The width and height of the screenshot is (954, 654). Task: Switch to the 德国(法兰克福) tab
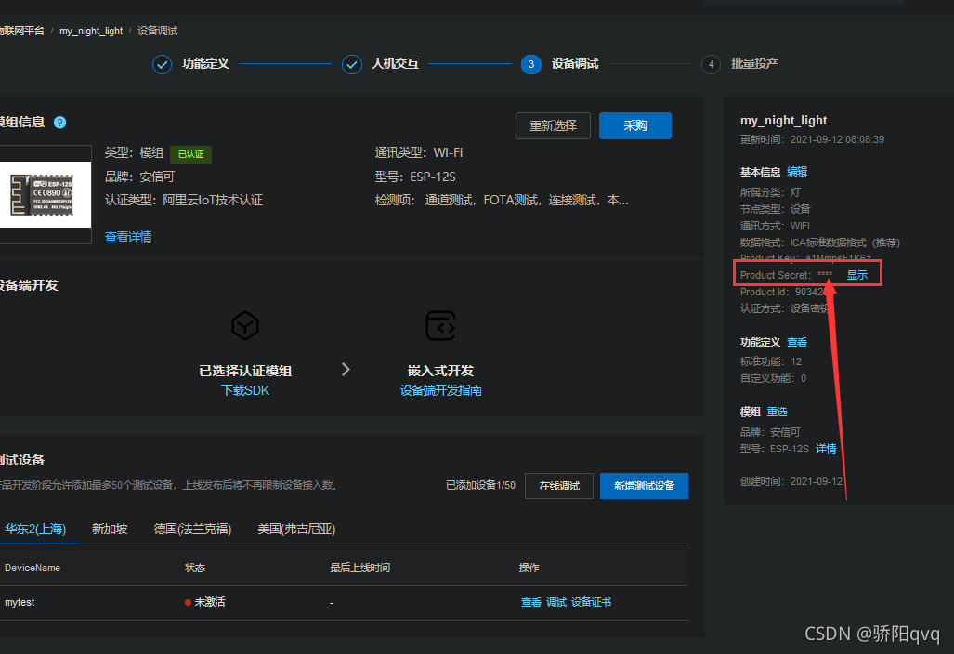(x=192, y=529)
